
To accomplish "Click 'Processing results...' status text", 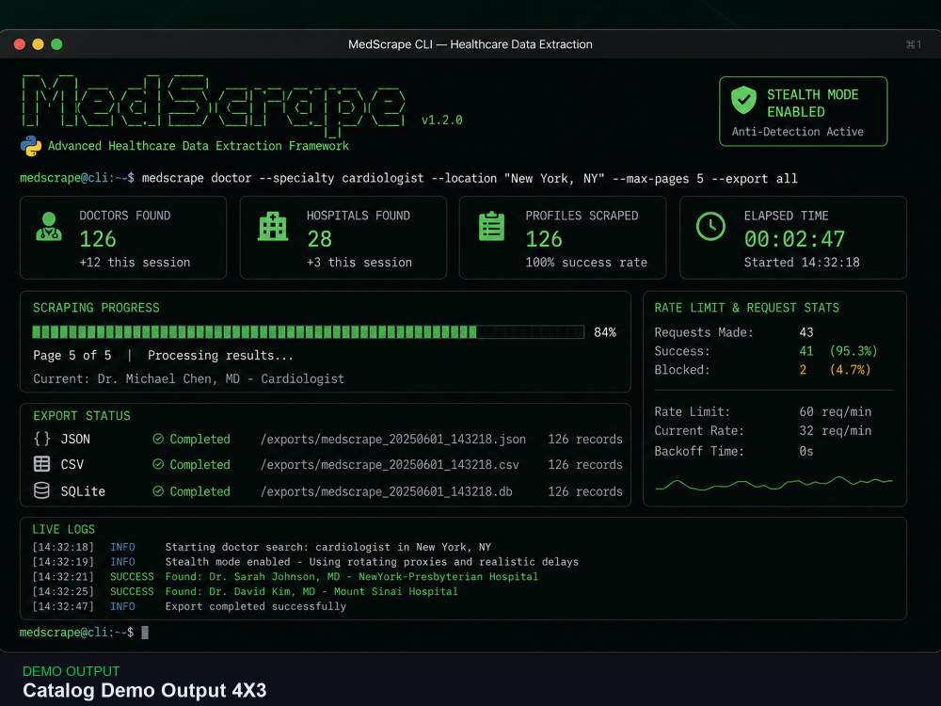I will [220, 356].
